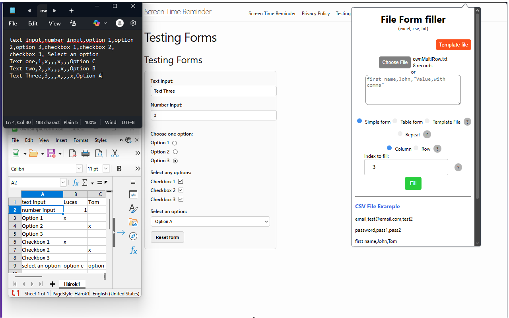
Task: Open LibreOffice Format menu
Action: [x=81, y=140]
